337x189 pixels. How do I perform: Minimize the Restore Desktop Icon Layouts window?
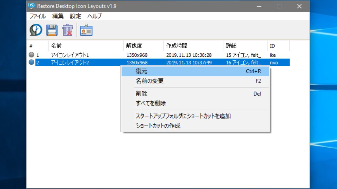coord(259,6)
